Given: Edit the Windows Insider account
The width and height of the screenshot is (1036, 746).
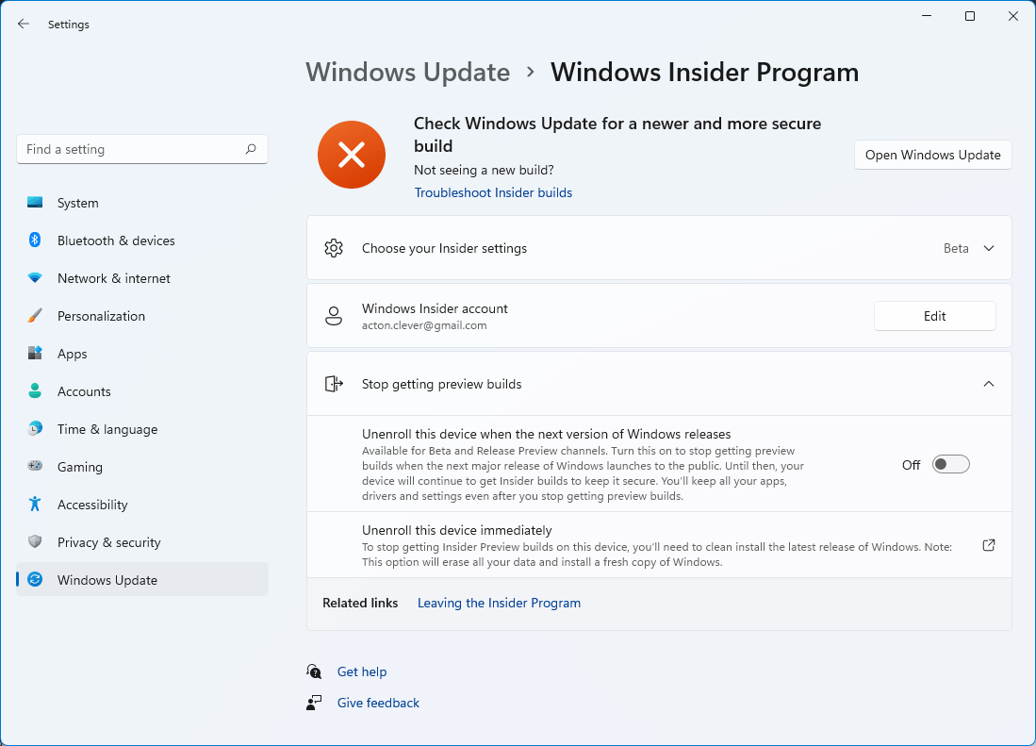Looking at the screenshot, I should click(x=934, y=316).
